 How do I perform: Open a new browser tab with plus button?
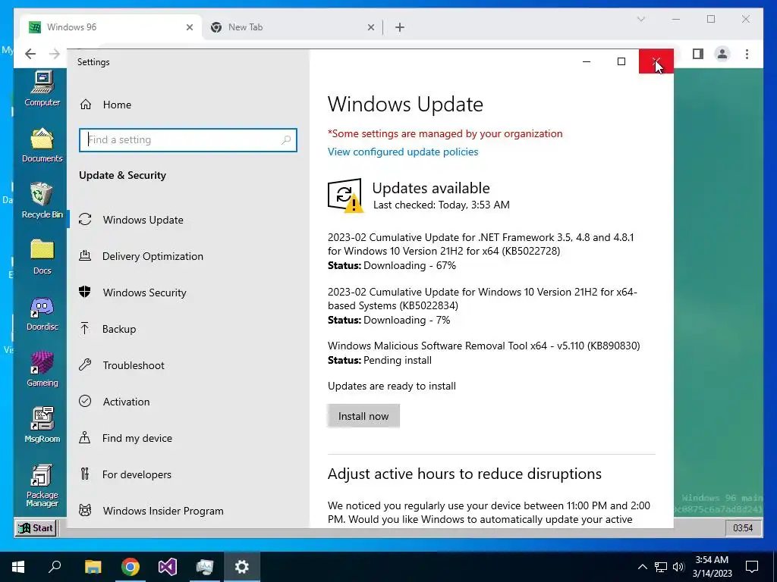(x=400, y=28)
